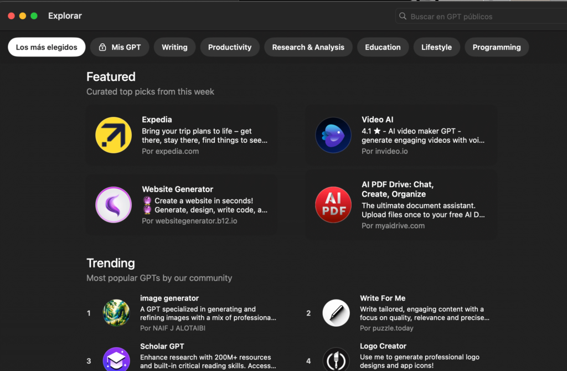This screenshot has width=567, height=371.
Task: Open the image generator title
Action: click(x=169, y=298)
